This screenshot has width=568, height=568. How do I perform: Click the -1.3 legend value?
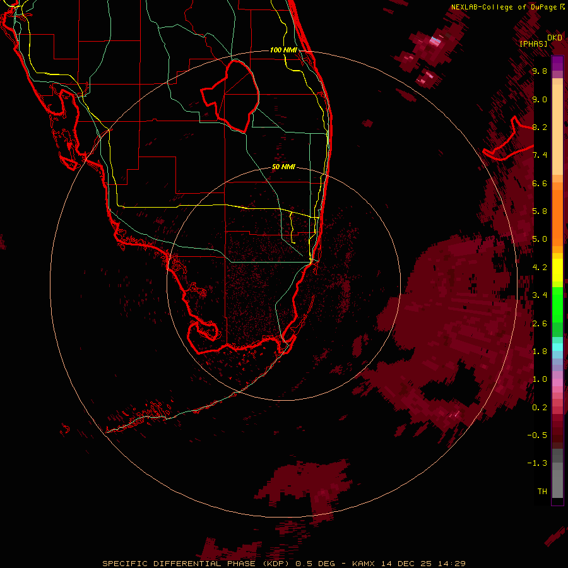(537, 463)
